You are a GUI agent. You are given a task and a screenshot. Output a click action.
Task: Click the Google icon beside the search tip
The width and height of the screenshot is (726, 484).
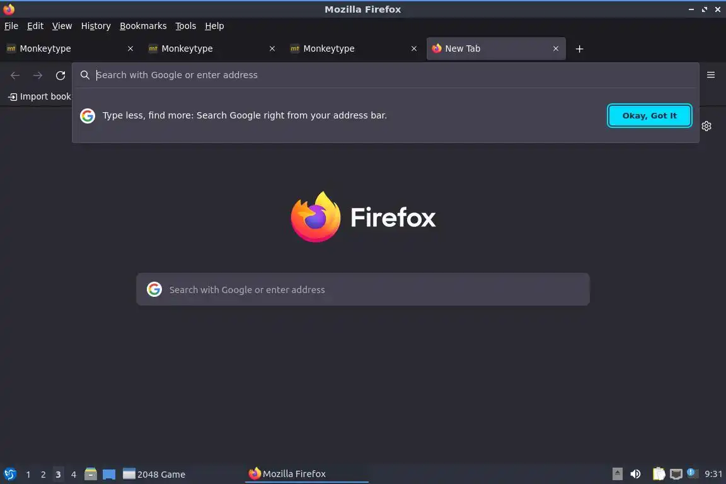click(x=88, y=116)
